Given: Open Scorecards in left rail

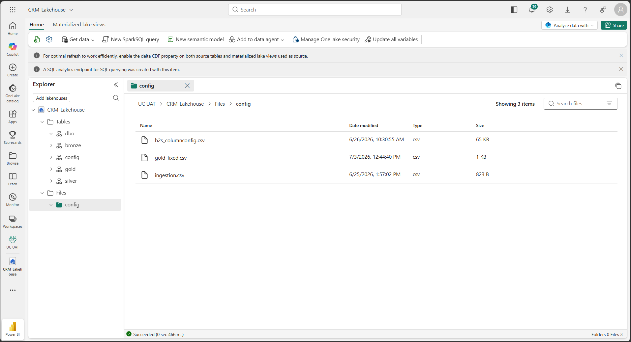Looking at the screenshot, I should (13, 138).
